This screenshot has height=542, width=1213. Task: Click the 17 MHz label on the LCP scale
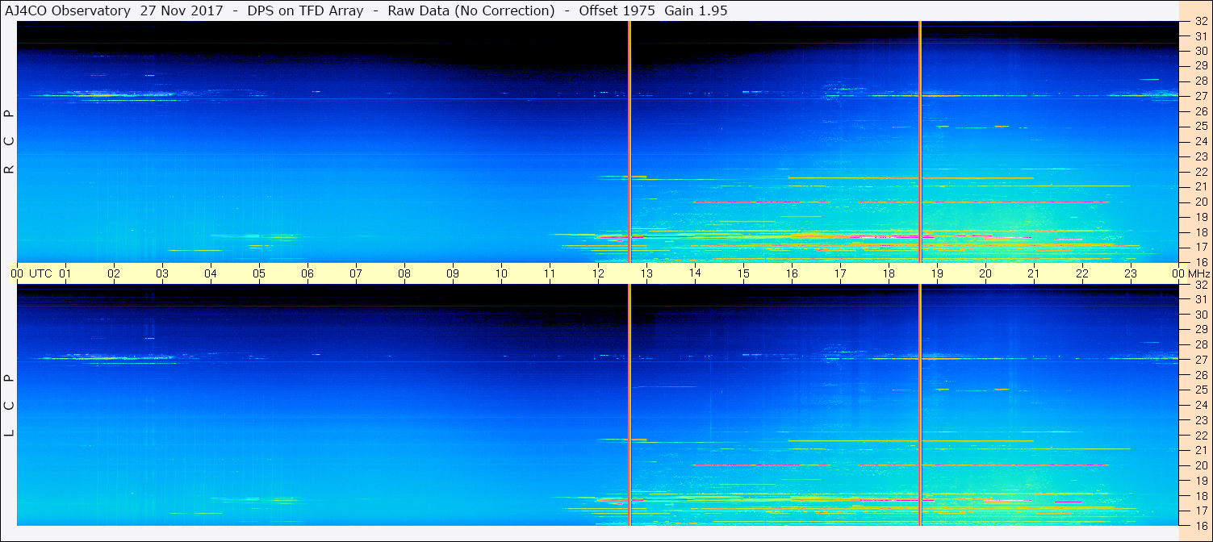pos(1201,511)
